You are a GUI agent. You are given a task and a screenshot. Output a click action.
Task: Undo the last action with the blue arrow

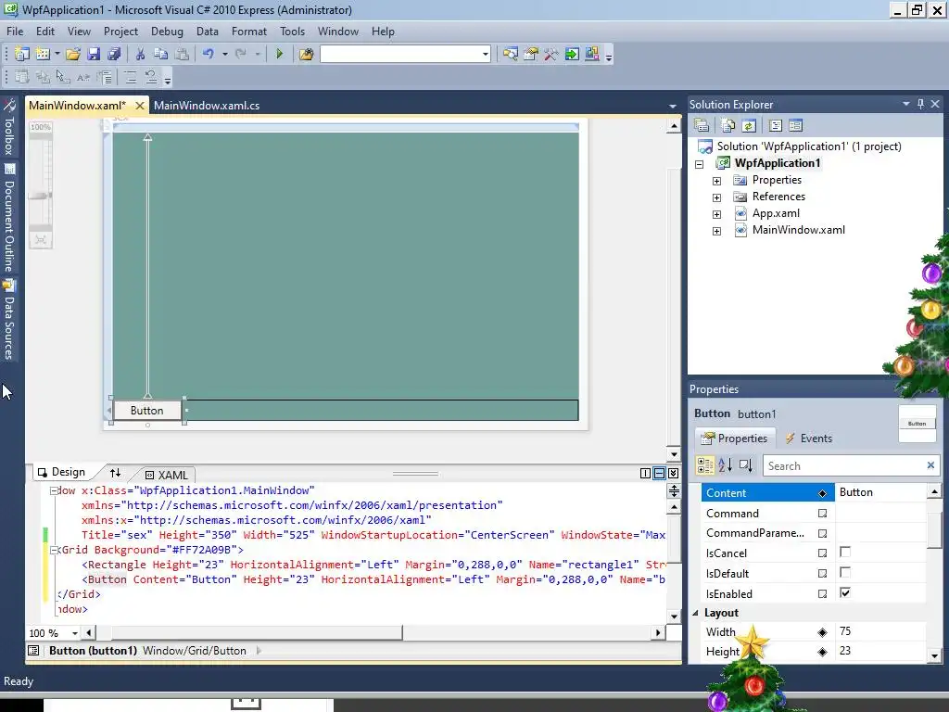coord(209,54)
